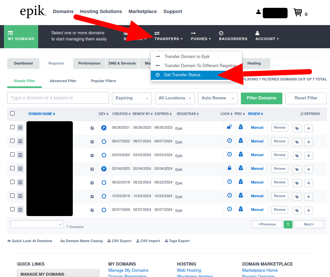Open the All Locations dropdown

tap(175, 98)
